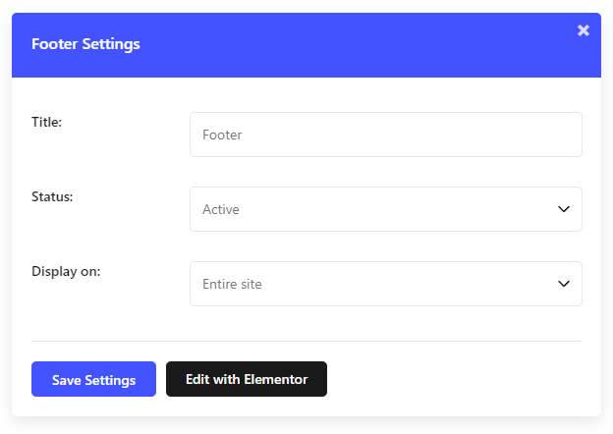
Task: Open the Display on dropdown
Action: (386, 284)
